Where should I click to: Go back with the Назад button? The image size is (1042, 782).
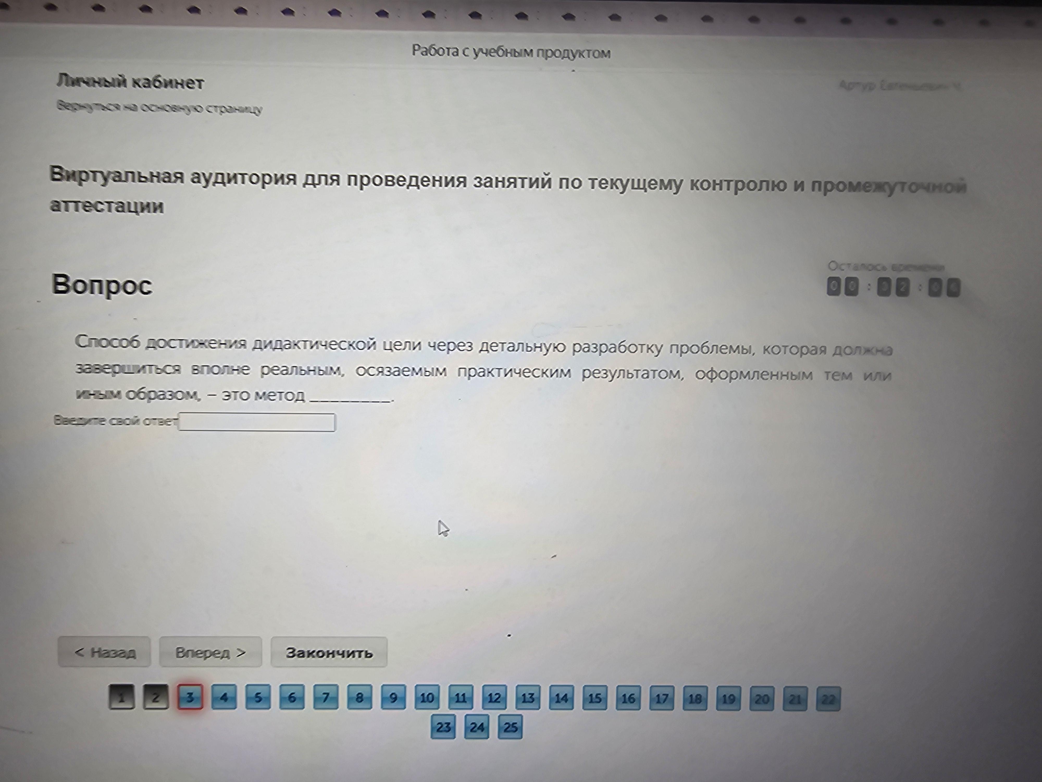[104, 652]
